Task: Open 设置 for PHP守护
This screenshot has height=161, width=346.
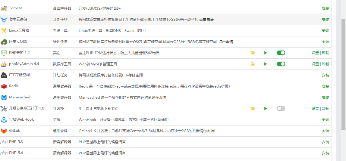Action: (x=315, y=53)
